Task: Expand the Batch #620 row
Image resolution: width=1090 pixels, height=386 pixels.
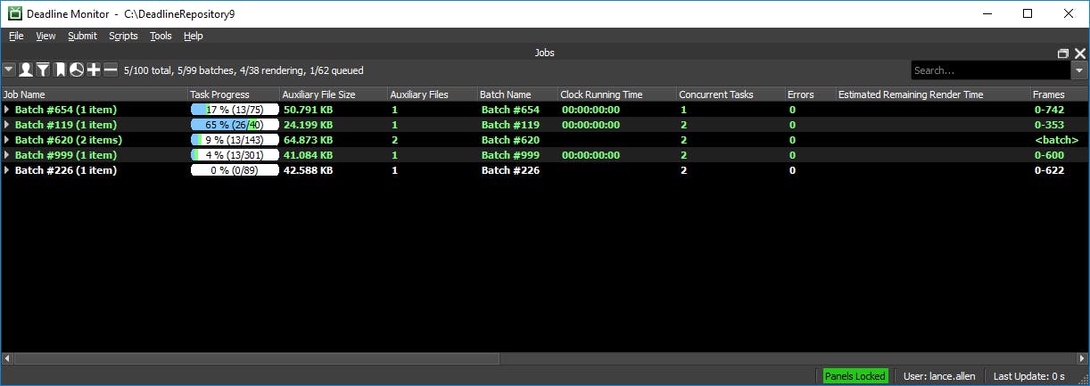Action: tap(7, 140)
